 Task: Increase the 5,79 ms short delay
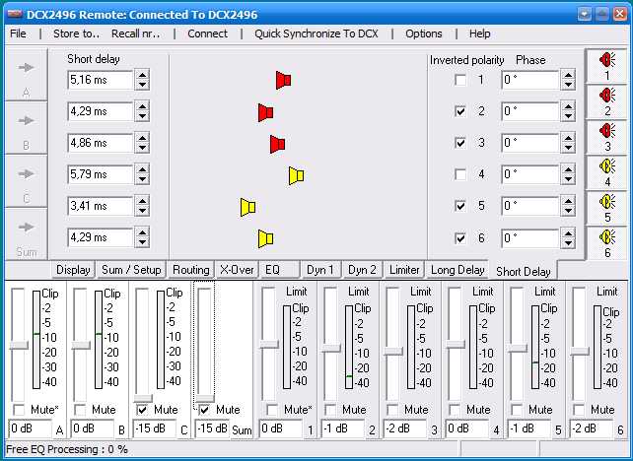pos(142,169)
